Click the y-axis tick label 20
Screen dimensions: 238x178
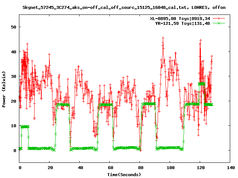[x=13, y=101]
